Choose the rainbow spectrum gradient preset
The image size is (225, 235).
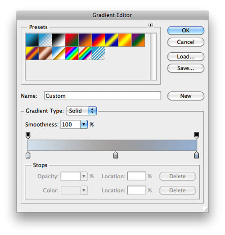[72, 53]
